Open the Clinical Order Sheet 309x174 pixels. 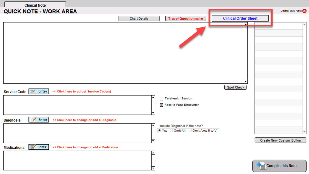point(240,18)
